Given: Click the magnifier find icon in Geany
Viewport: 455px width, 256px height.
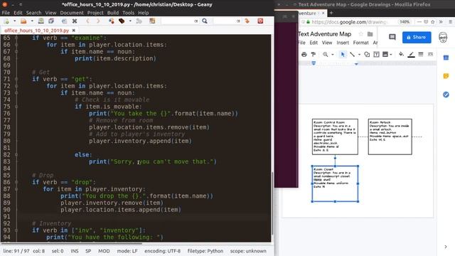Looking at the screenshot, I should [x=205, y=21].
